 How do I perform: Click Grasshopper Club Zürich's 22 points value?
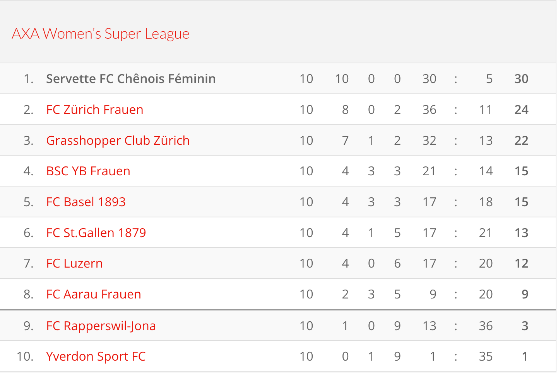(521, 141)
